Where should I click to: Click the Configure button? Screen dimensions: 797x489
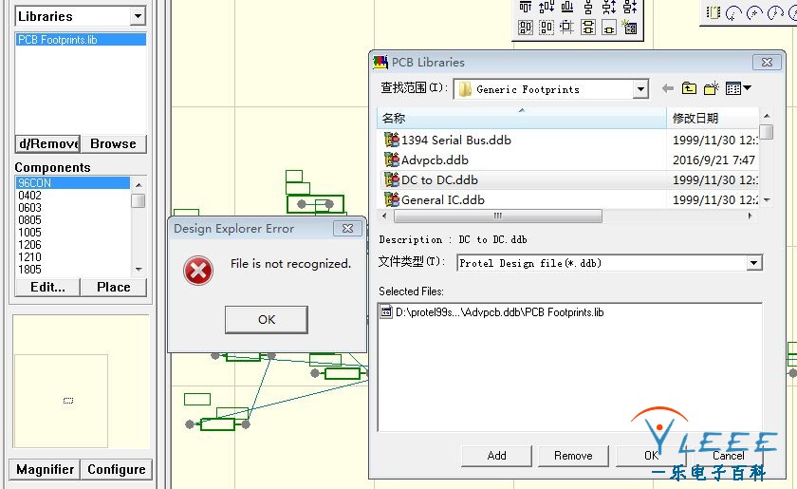117,469
